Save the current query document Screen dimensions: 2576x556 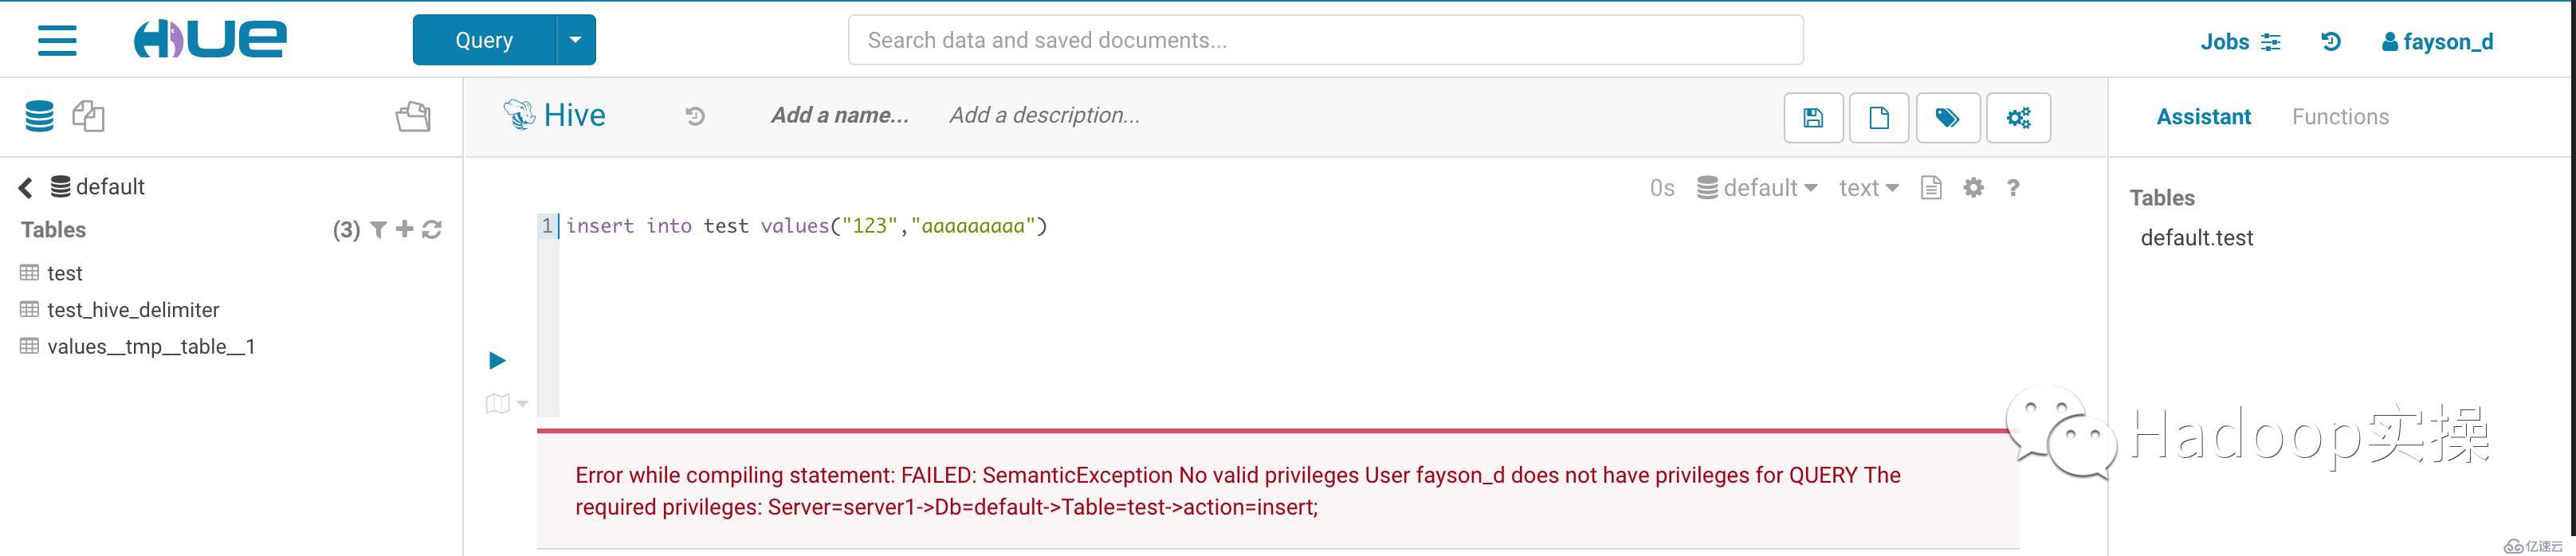pos(1813,118)
